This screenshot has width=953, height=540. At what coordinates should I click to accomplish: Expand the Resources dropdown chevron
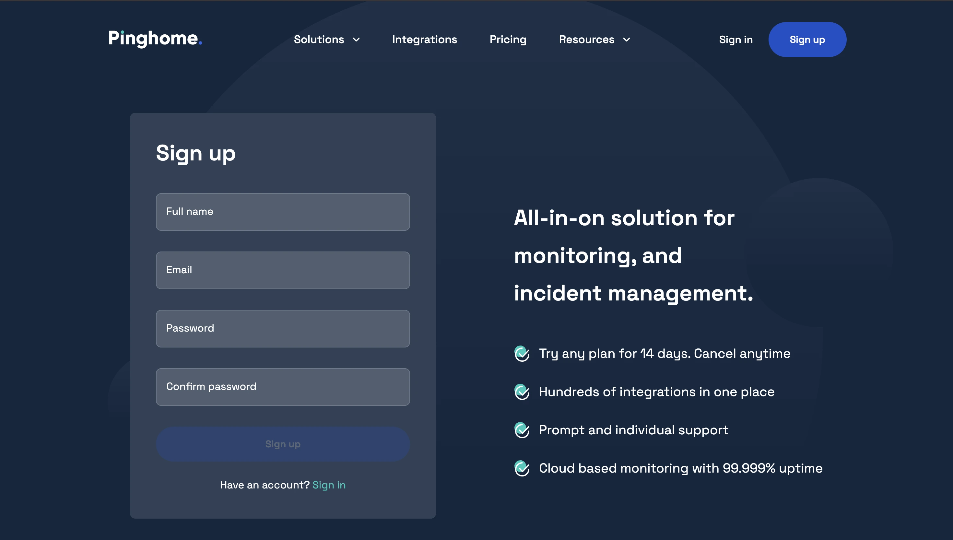point(627,40)
